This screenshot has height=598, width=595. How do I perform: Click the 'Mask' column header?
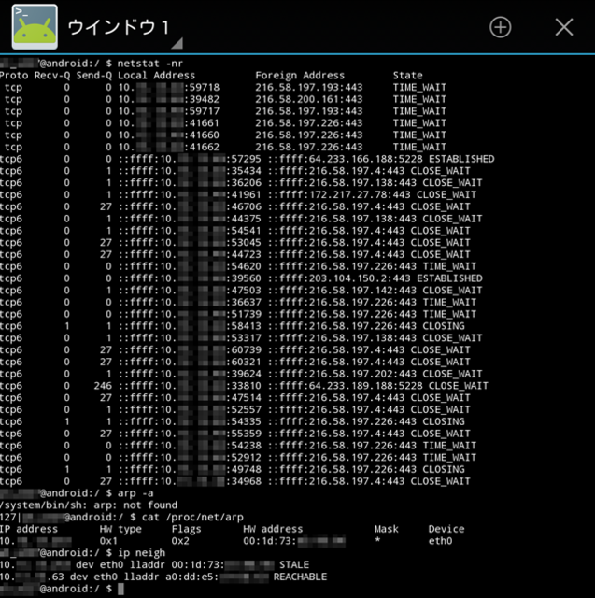pos(386,529)
